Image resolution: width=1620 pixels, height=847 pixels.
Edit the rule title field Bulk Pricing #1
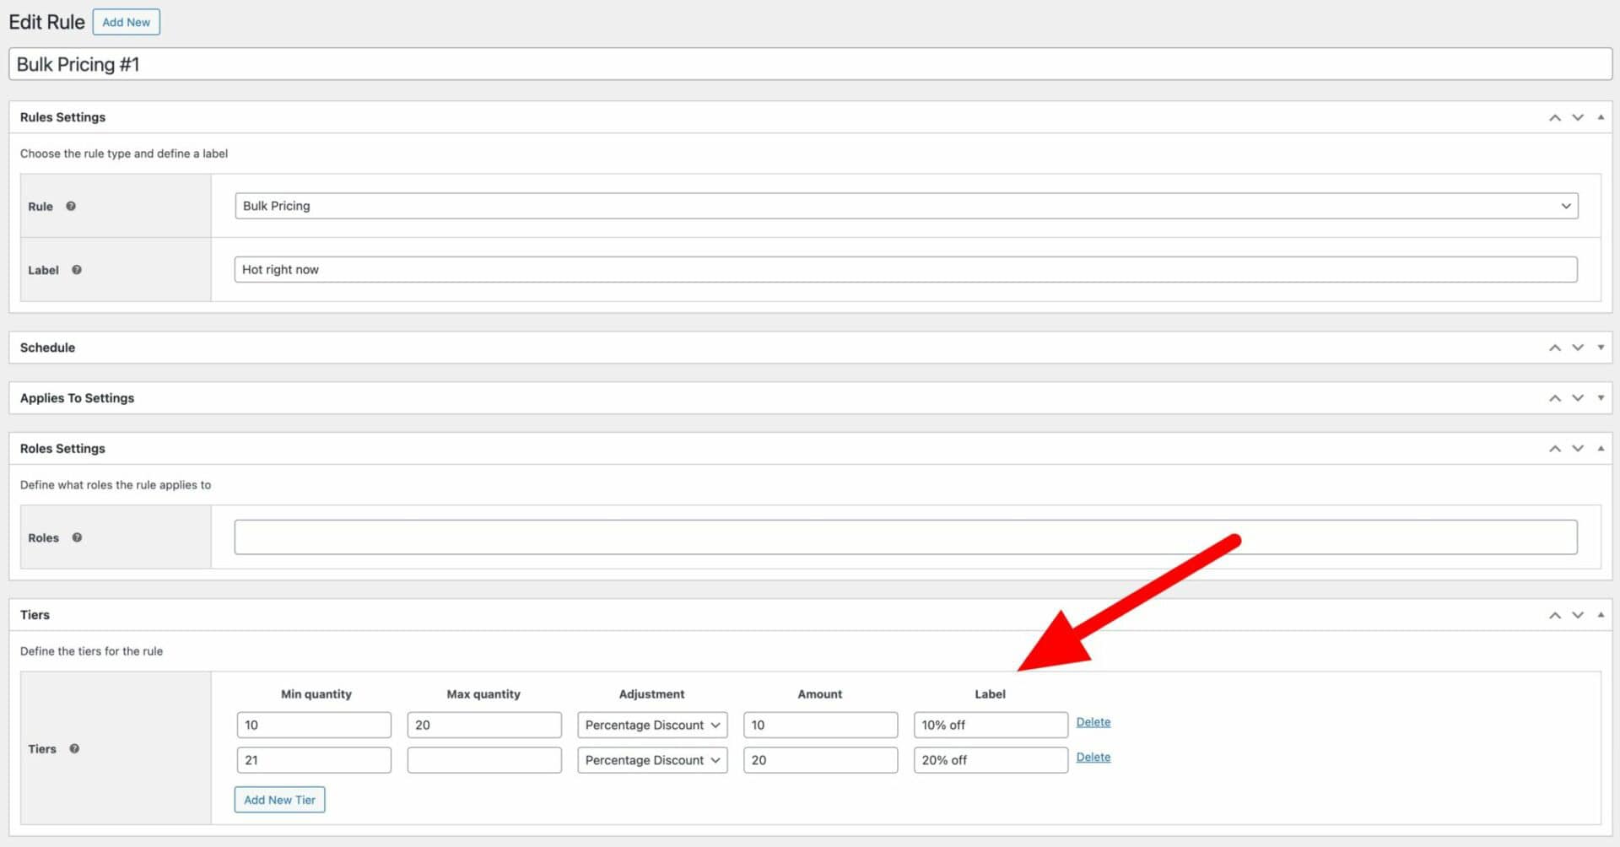(x=810, y=64)
